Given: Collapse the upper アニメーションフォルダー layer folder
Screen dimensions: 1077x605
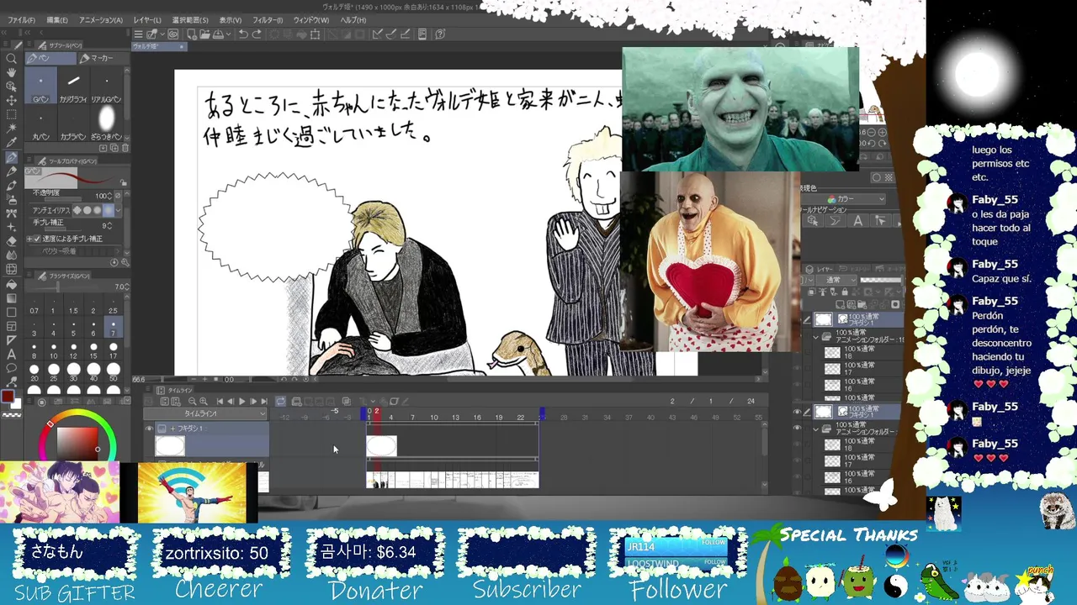Looking at the screenshot, I should [815, 336].
